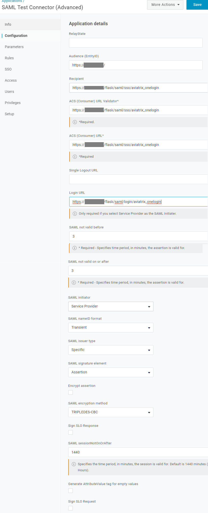Open the SAML initiator dropdown

[111, 306]
